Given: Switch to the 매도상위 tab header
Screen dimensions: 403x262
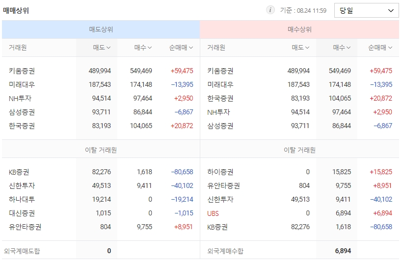Looking at the screenshot, I should [x=101, y=29].
